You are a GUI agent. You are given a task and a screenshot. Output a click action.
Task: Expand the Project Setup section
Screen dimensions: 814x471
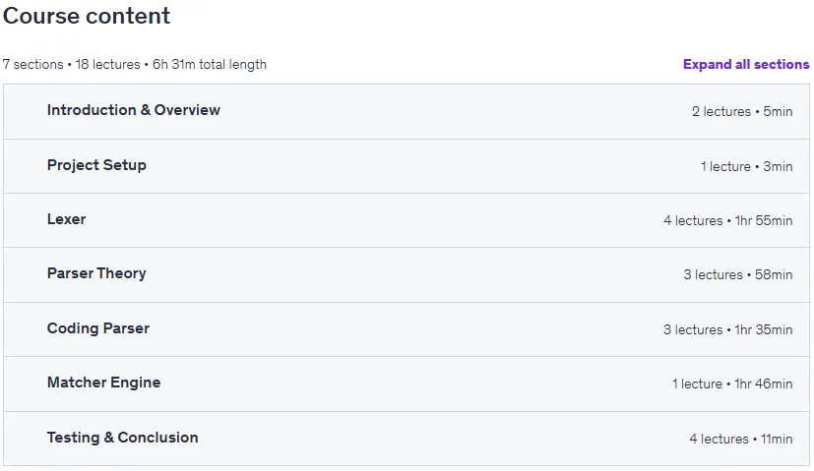tap(406, 166)
